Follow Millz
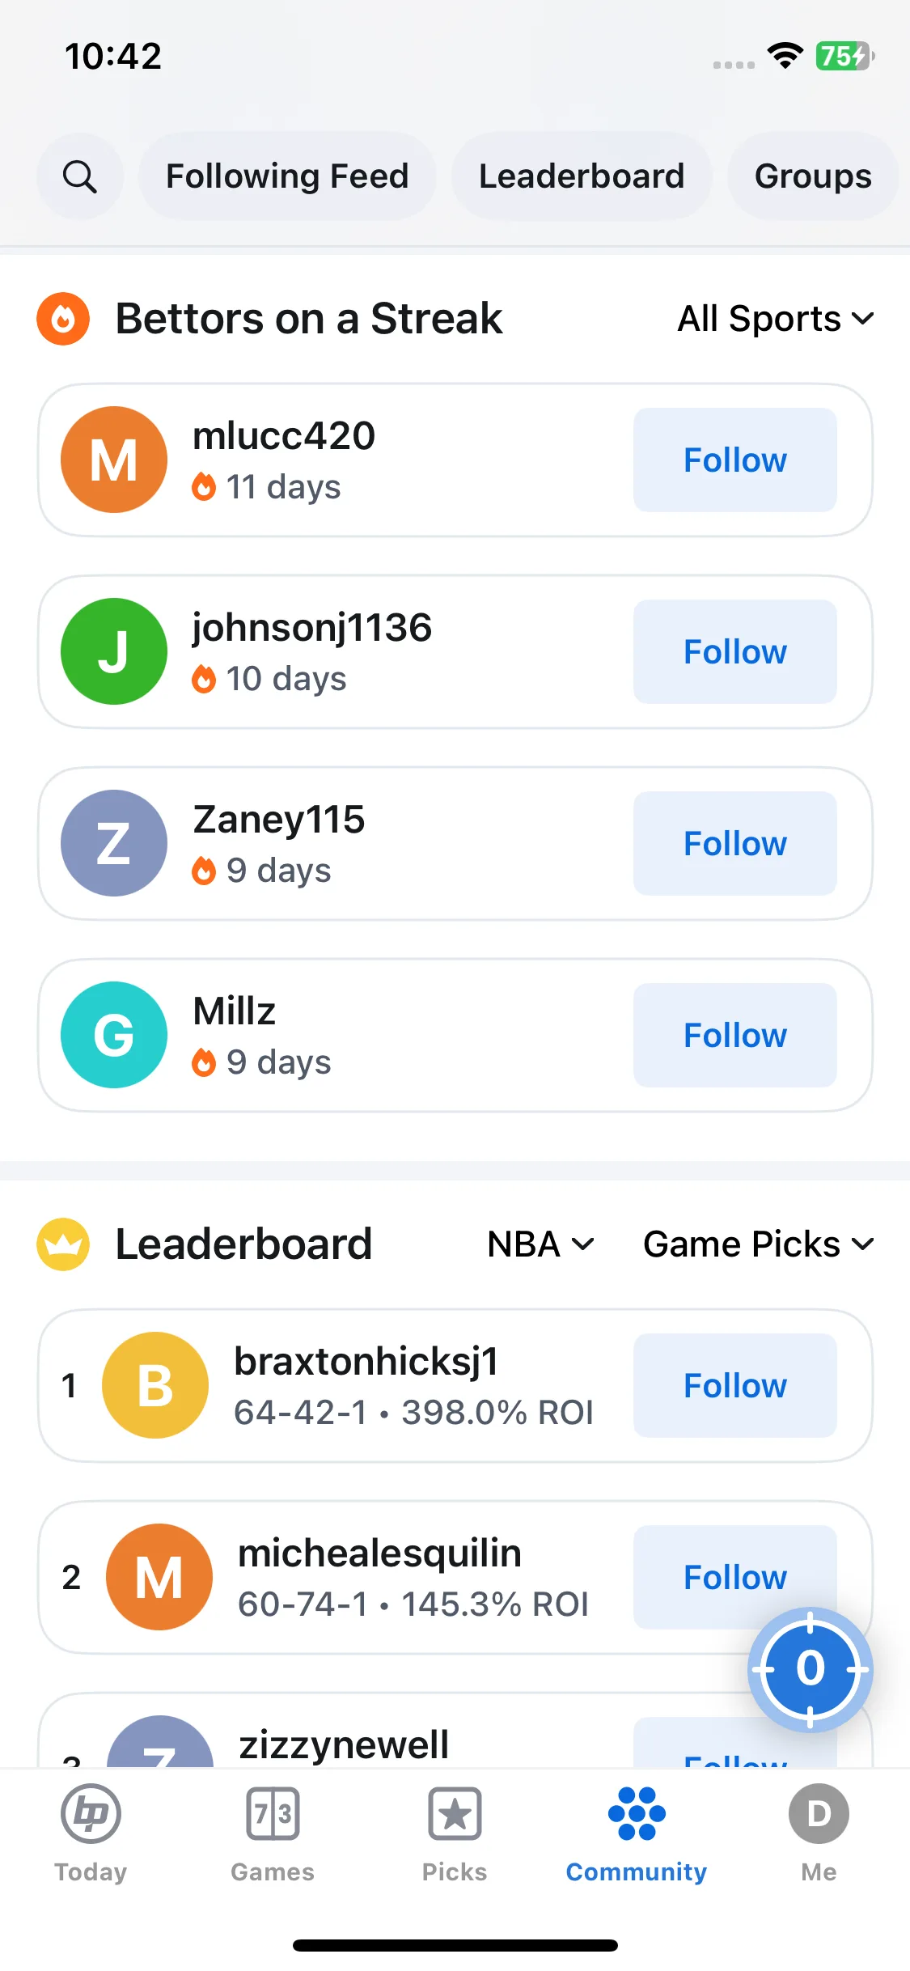Image resolution: width=910 pixels, height=1971 pixels. pos(734,1035)
